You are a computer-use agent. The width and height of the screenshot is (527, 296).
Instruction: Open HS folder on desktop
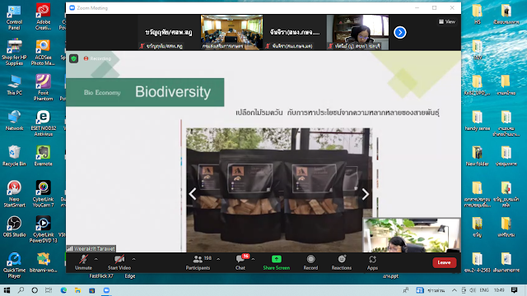click(x=478, y=15)
